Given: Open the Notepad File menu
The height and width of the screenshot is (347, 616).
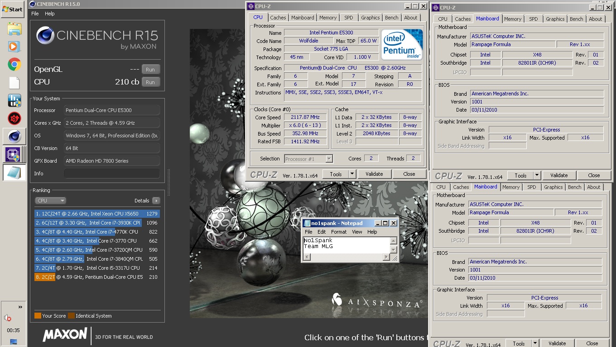Looking at the screenshot, I should (308, 232).
